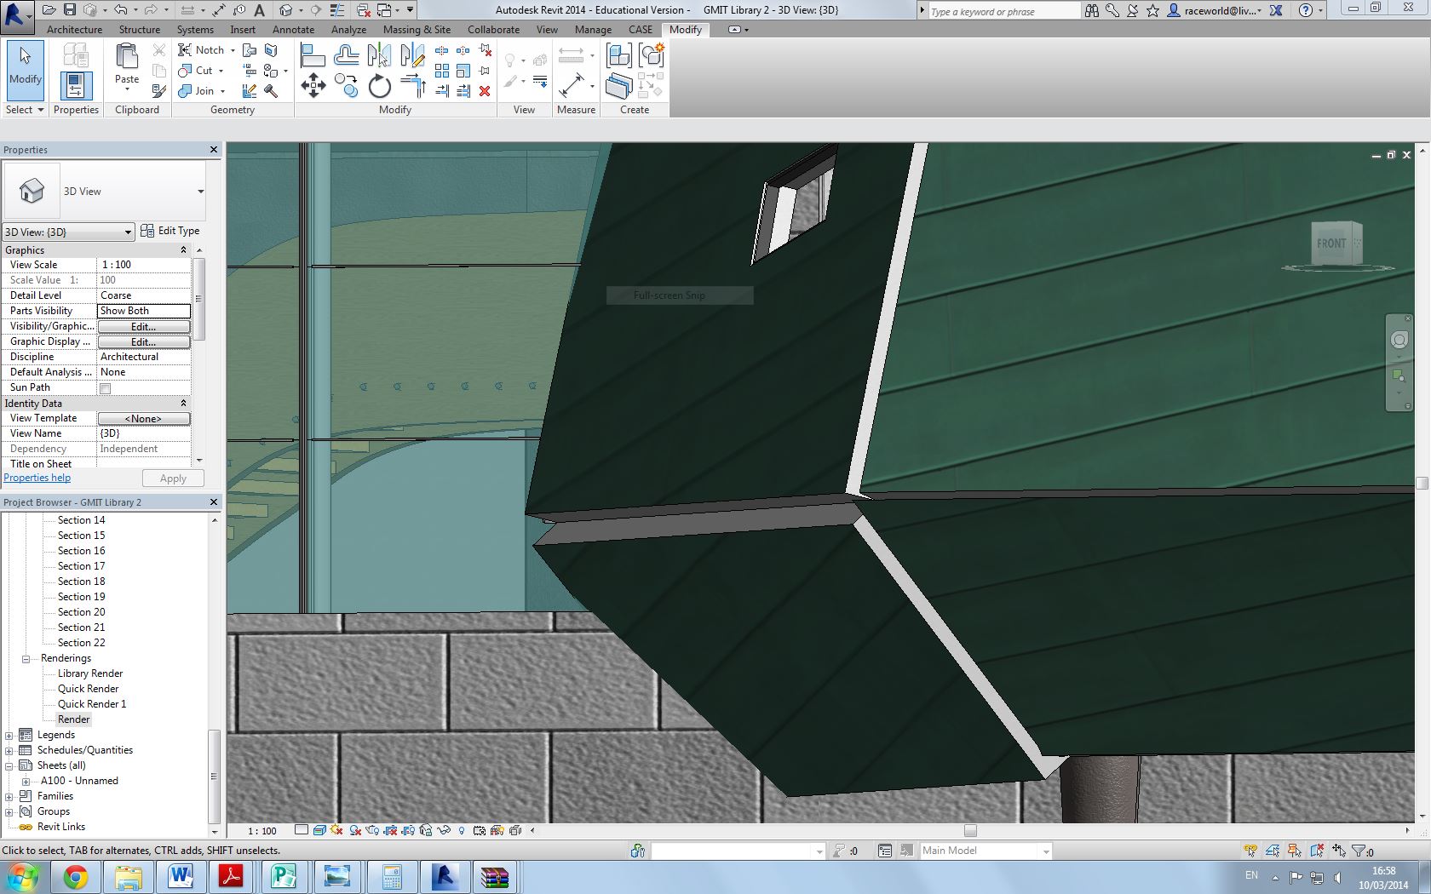
Task: Click the Paste clipboard icon
Action: tap(127, 64)
